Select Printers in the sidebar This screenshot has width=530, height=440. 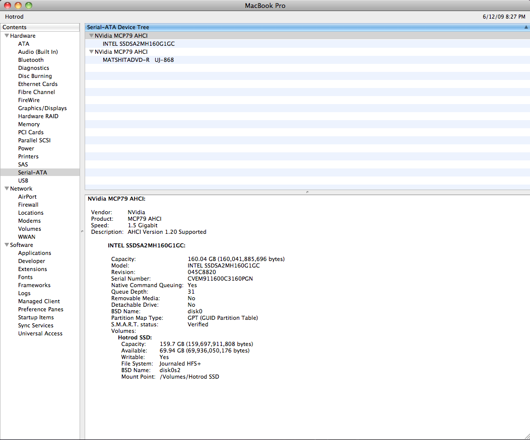pyautogui.click(x=28, y=156)
